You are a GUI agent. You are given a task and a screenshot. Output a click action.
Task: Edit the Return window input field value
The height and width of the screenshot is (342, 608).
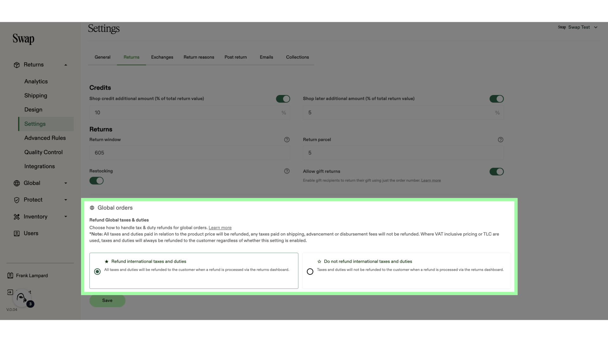(190, 153)
